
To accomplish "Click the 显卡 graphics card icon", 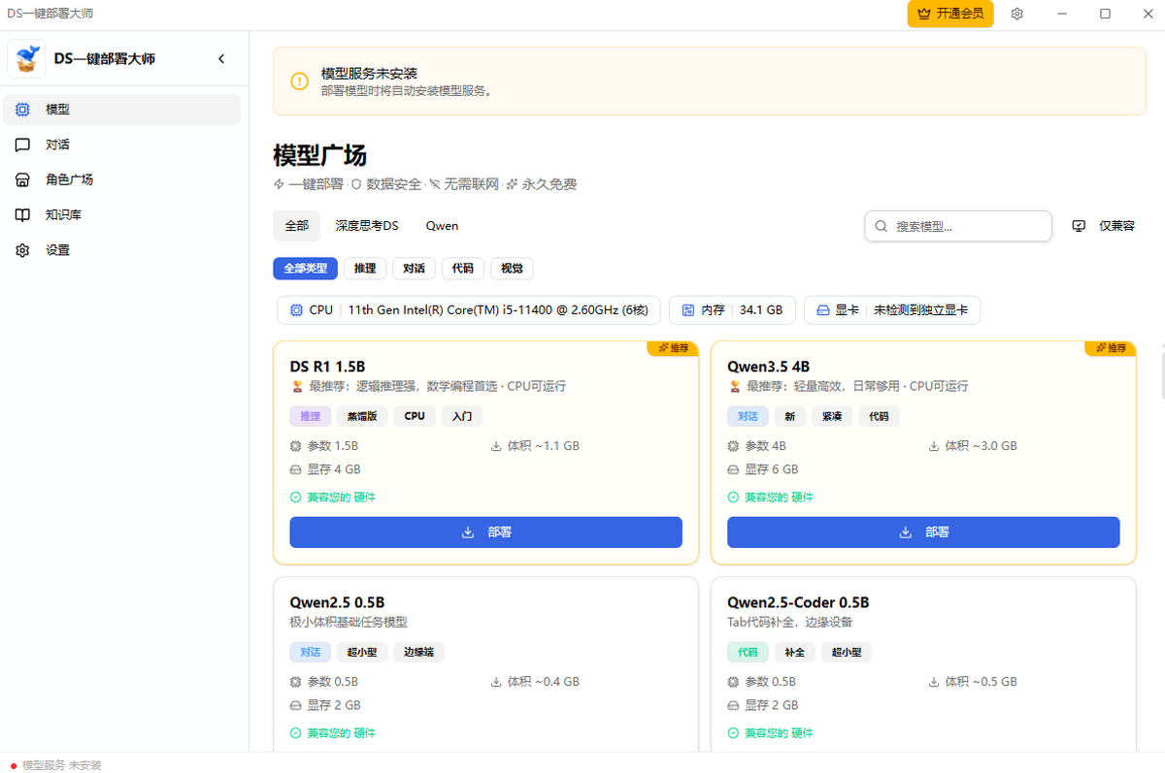I will pyautogui.click(x=822, y=310).
